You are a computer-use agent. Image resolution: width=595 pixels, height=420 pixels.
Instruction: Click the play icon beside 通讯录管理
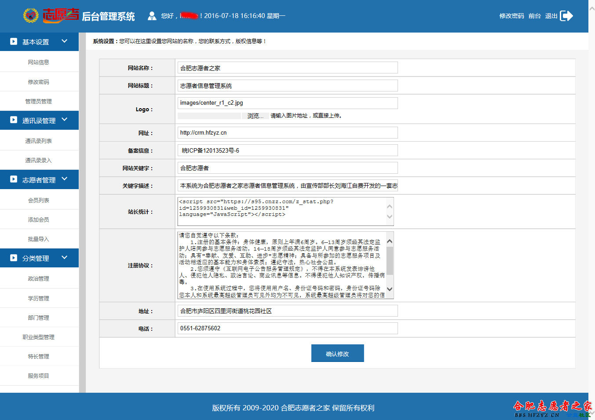(x=14, y=120)
